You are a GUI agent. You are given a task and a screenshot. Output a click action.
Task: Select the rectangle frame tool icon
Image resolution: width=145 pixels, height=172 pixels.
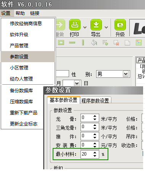61,42
